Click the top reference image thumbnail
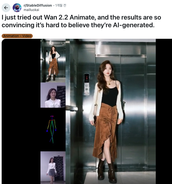The height and width of the screenshot is (184, 172). click(53, 61)
